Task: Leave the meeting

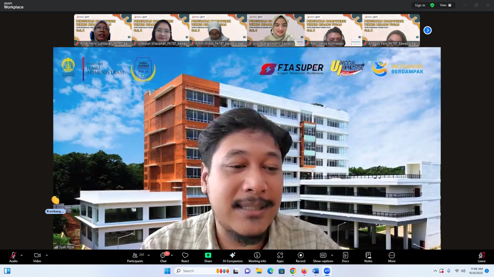Action: coord(481,257)
